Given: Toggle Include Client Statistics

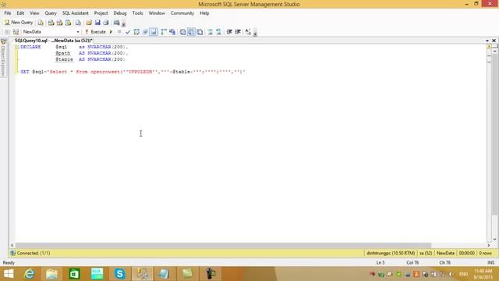Looking at the screenshot, I should [x=172, y=32].
